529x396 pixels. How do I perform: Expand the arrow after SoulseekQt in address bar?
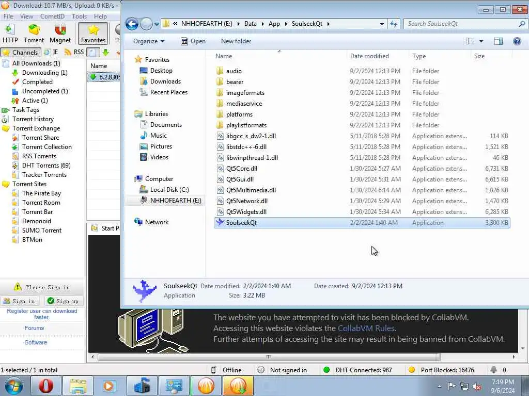pos(328,24)
